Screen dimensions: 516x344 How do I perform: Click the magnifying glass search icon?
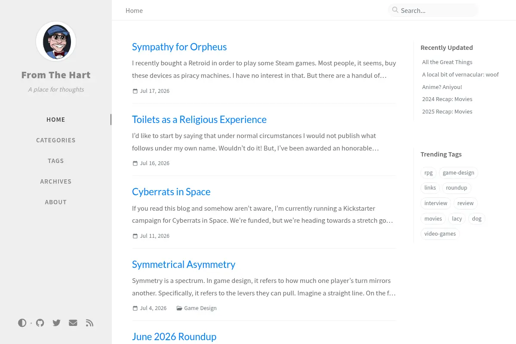coord(395,10)
